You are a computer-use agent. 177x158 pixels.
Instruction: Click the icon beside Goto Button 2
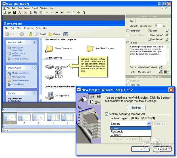tap(167, 39)
